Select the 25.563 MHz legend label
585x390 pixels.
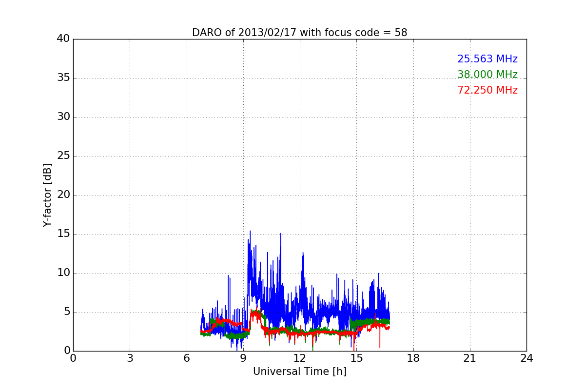pyautogui.click(x=487, y=59)
